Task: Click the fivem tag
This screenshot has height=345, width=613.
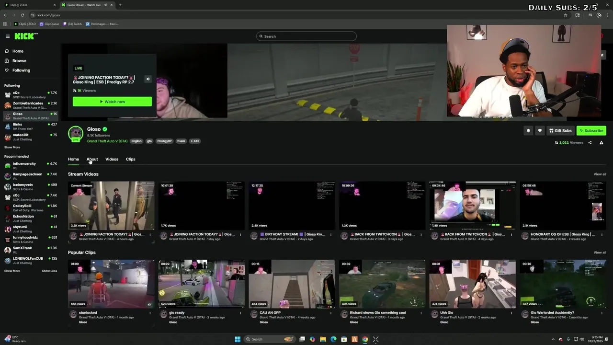Action: pyautogui.click(x=181, y=141)
